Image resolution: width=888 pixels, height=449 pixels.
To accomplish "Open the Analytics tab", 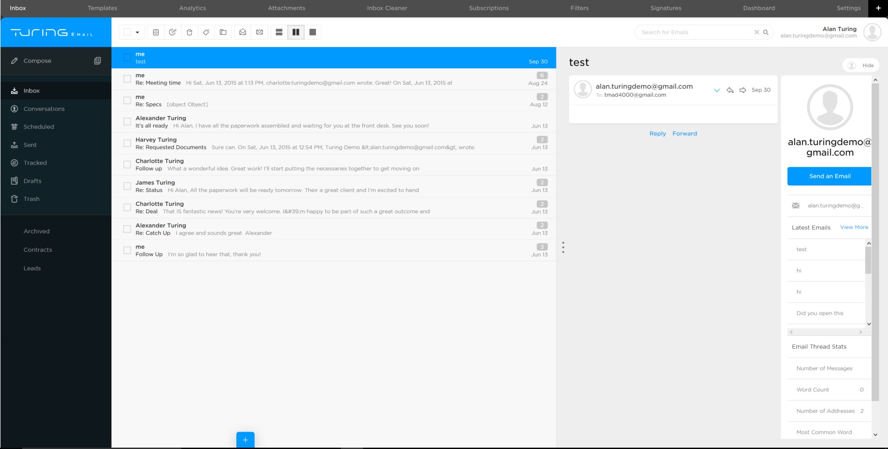I will click(193, 8).
